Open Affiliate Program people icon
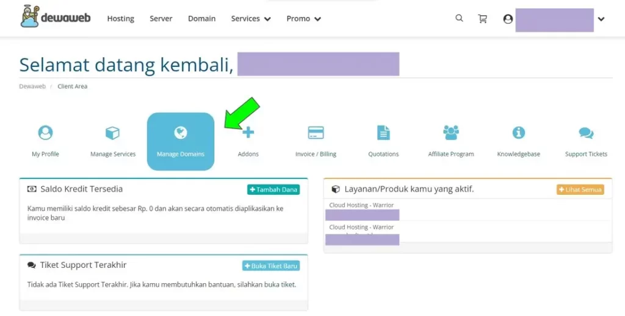Image resolution: width=625 pixels, height=316 pixels. (451, 132)
